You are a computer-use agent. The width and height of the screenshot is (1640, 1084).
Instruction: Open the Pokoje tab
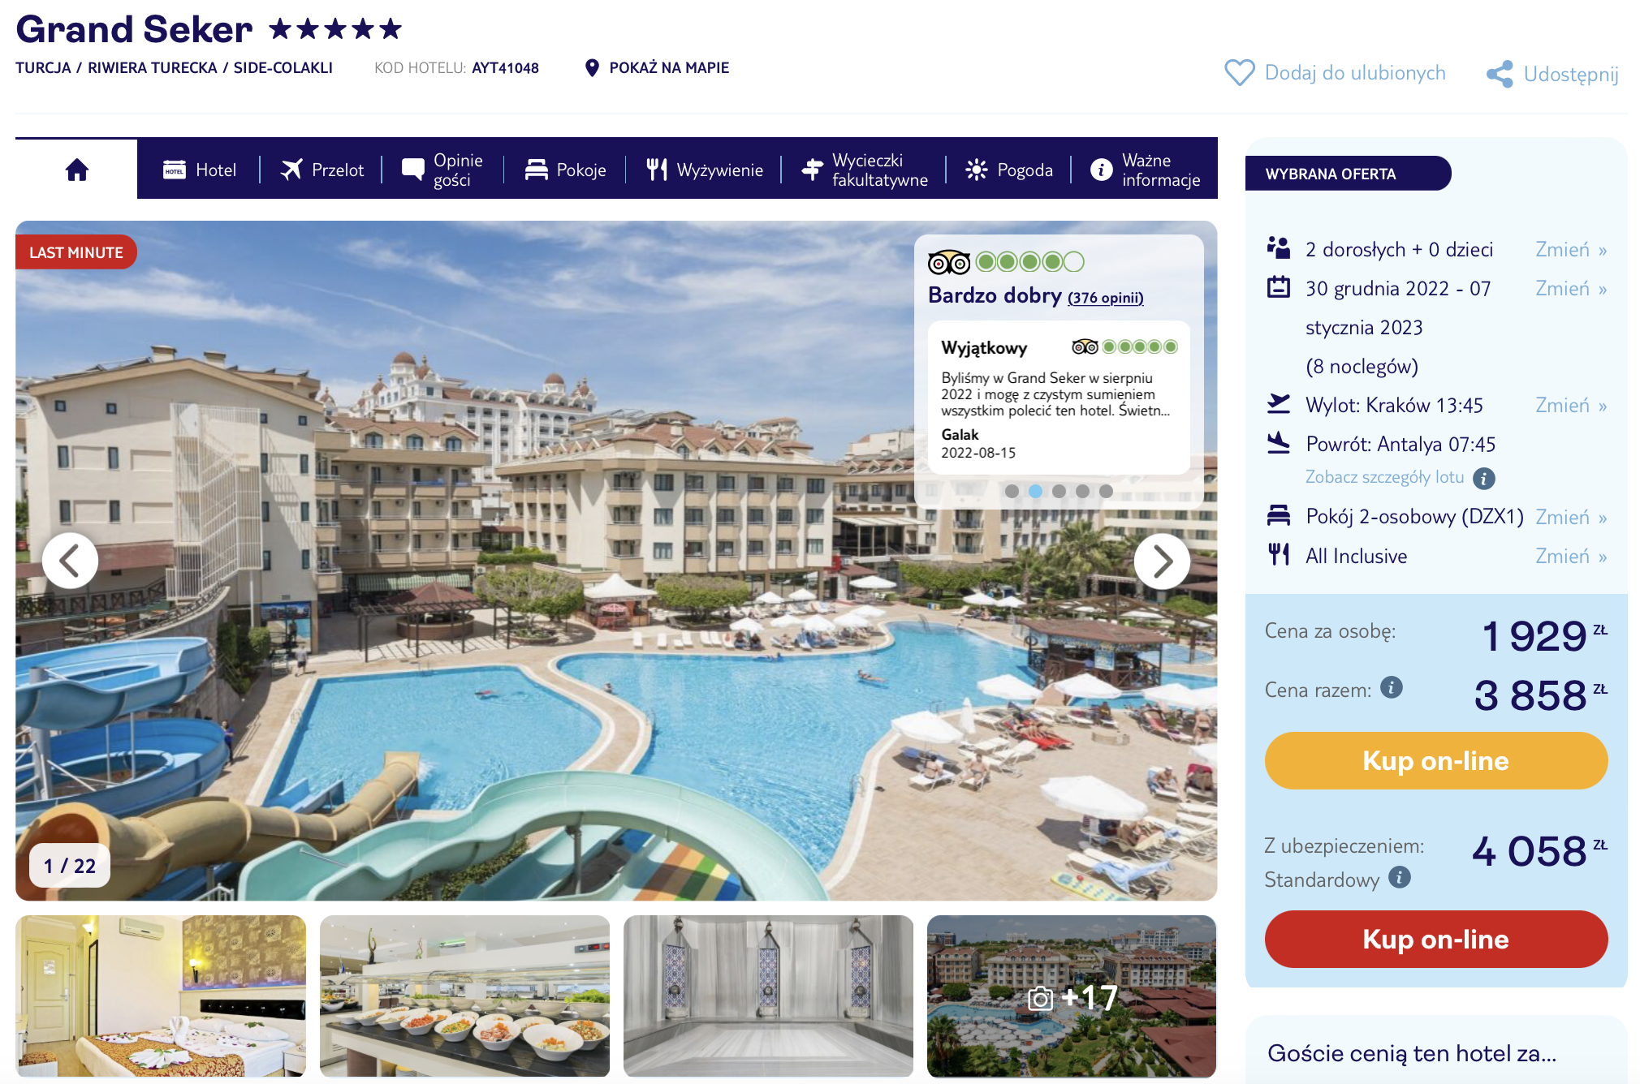pos(565,170)
